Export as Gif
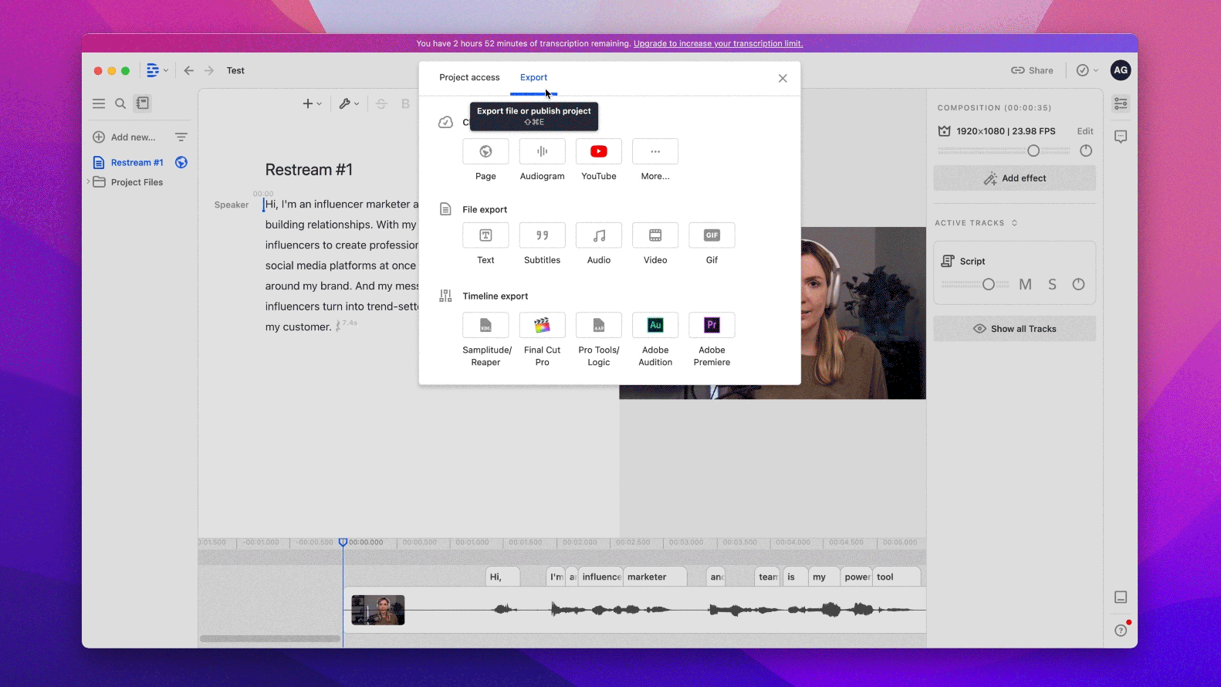Screen dimensions: 1221x687 click(x=712, y=235)
